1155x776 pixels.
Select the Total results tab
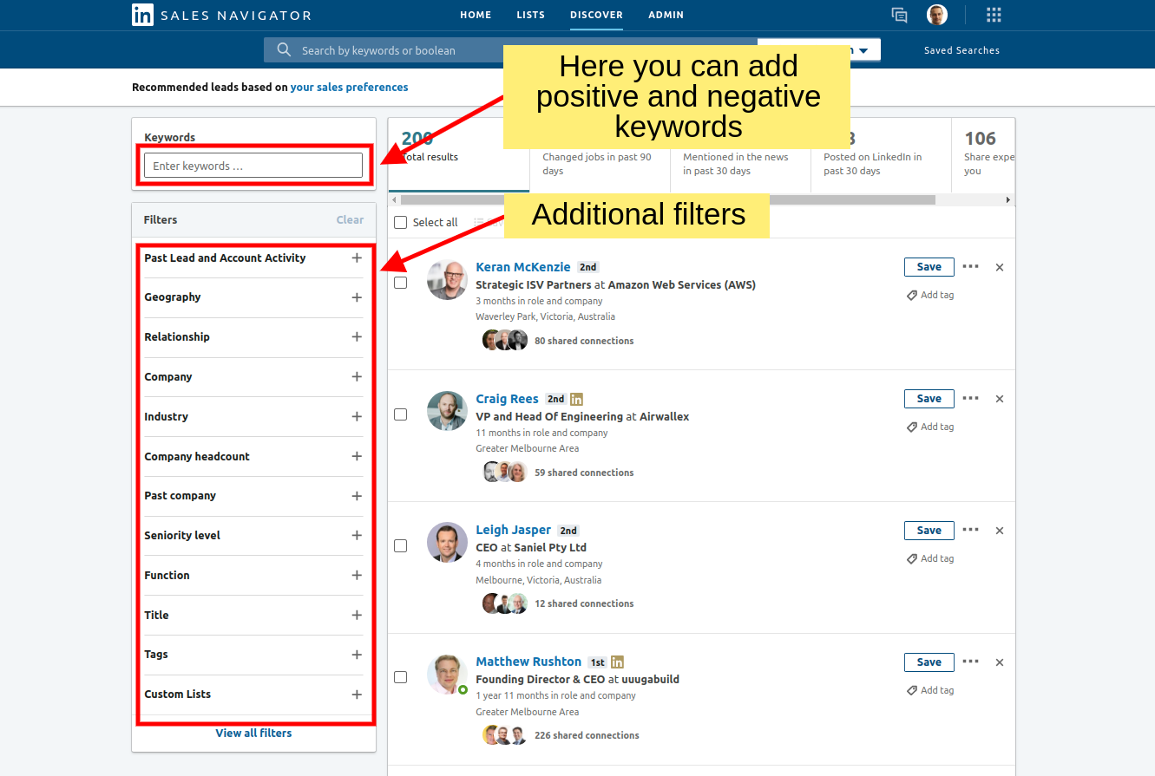tap(458, 154)
